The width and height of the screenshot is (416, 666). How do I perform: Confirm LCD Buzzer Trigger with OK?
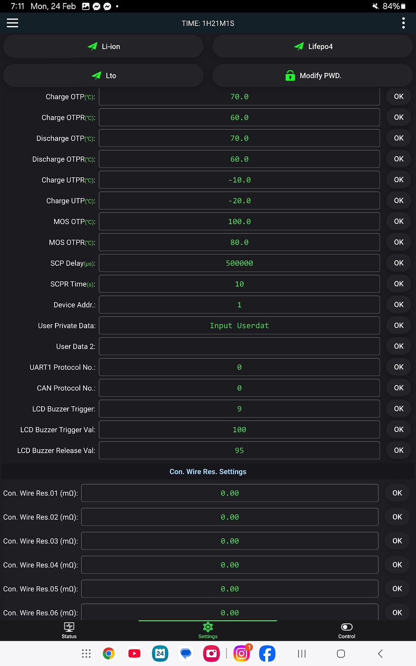tap(399, 409)
